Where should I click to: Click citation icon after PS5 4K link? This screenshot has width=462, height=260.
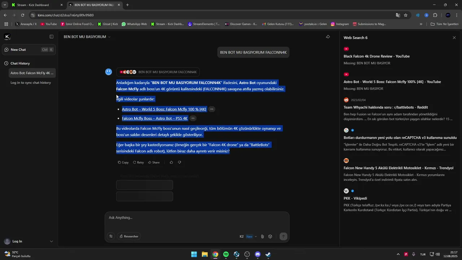click(x=193, y=118)
